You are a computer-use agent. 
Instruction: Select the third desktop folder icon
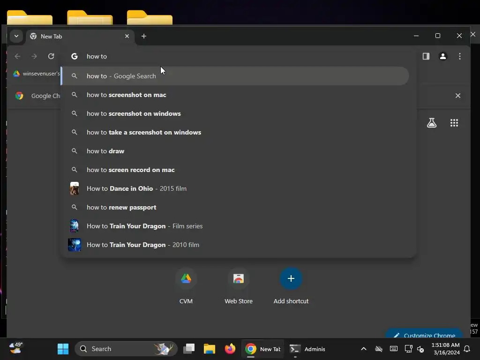coord(150,17)
